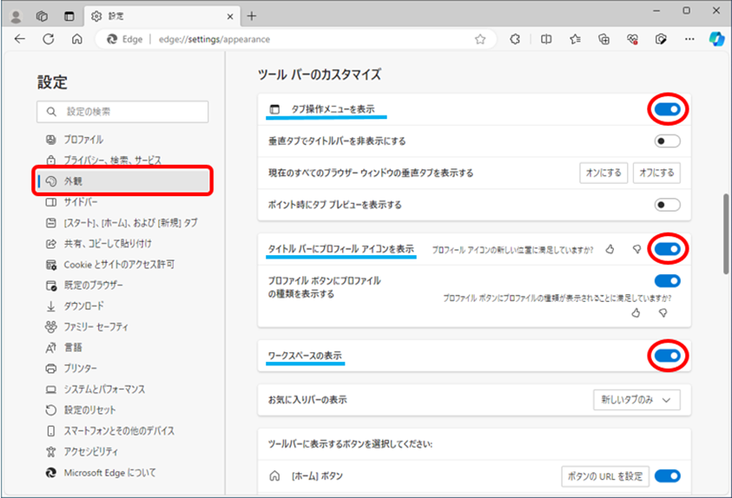This screenshot has width=732, height=498.
Task: Open ダウンロード settings
Action: [122, 306]
